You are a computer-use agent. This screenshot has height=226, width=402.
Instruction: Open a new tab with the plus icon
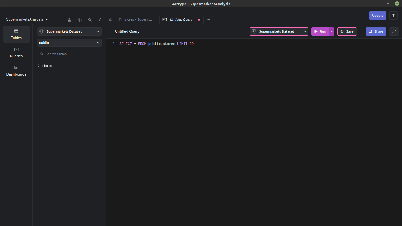pyautogui.click(x=209, y=19)
